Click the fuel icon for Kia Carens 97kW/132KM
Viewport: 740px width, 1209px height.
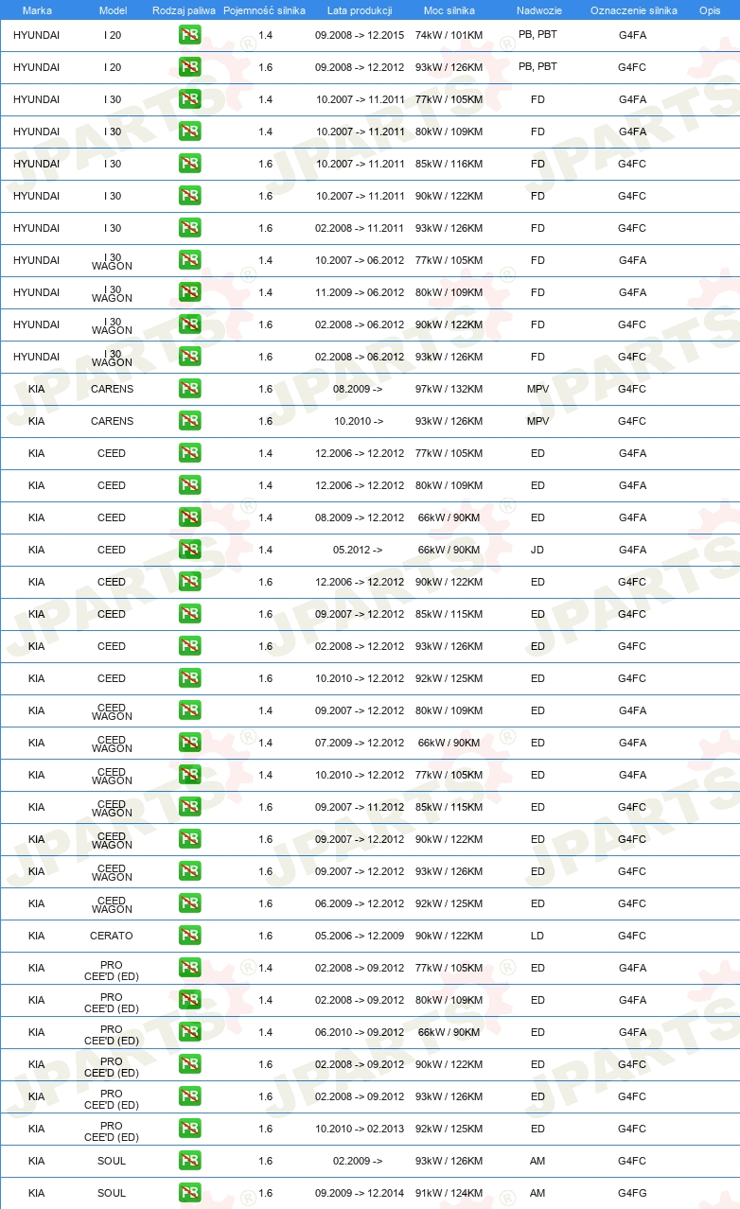tap(189, 389)
